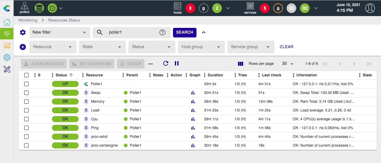Click the column selector icon
Screen dimensions: 381x163
240,64
